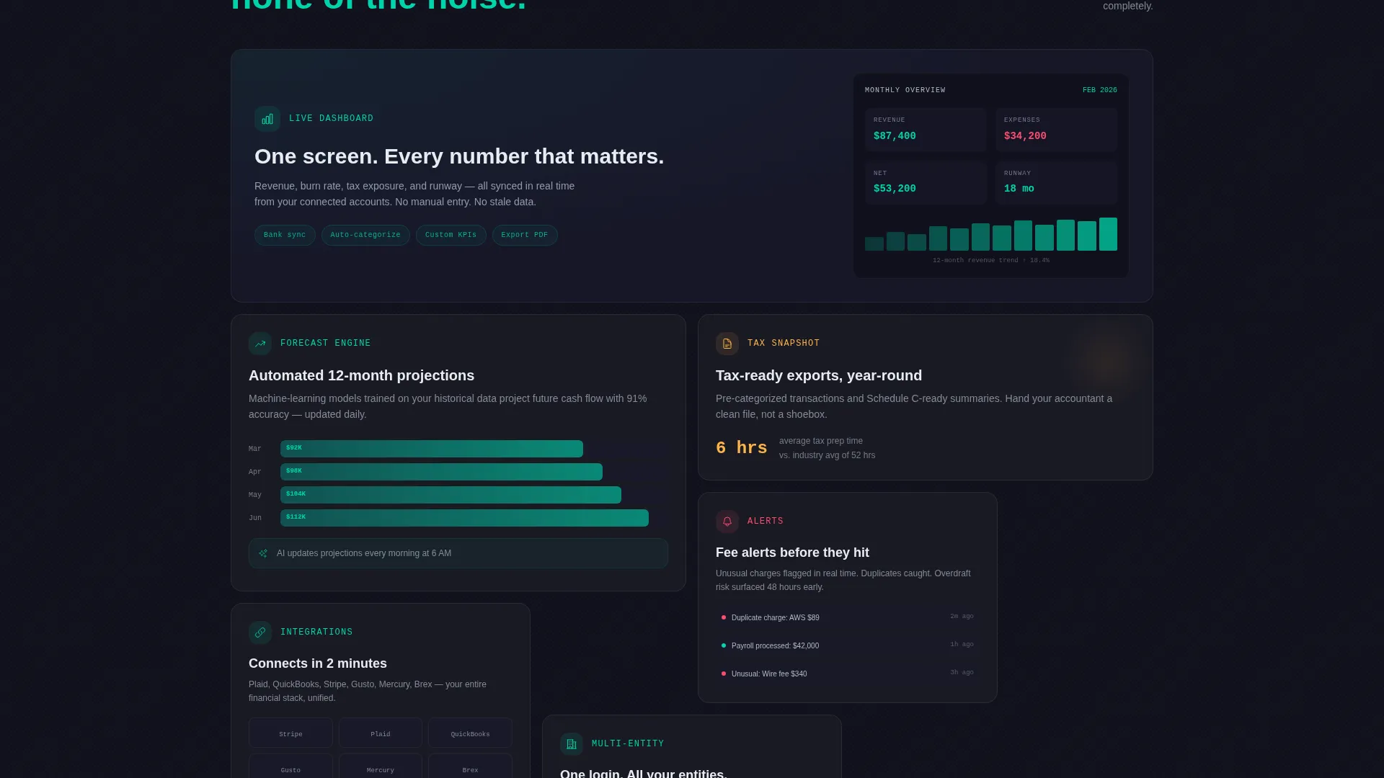
Task: Click the Apr $98K forecast bar
Action: tap(441, 472)
